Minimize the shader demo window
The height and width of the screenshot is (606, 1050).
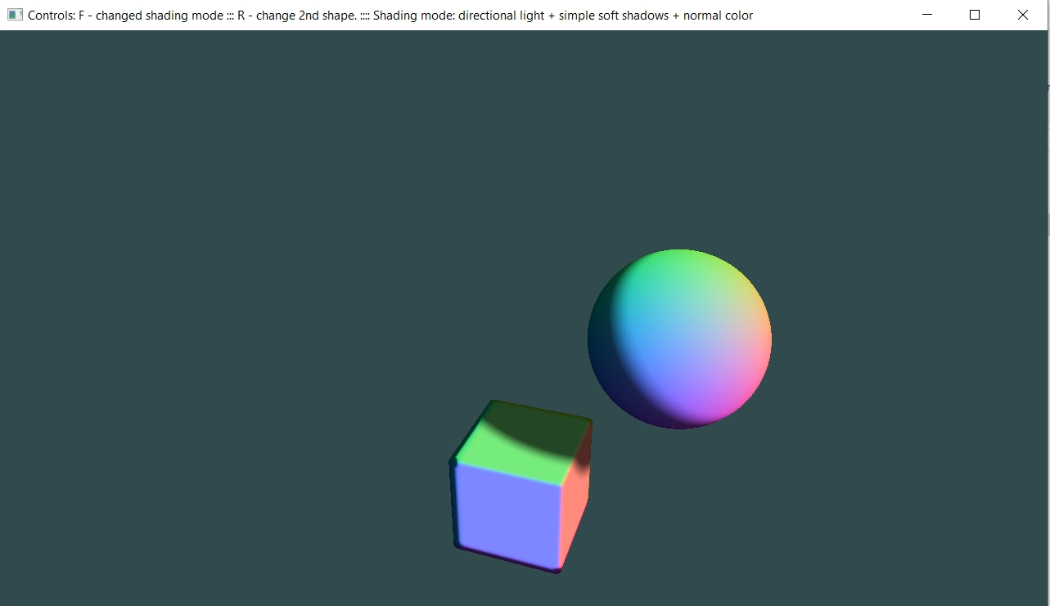click(927, 15)
